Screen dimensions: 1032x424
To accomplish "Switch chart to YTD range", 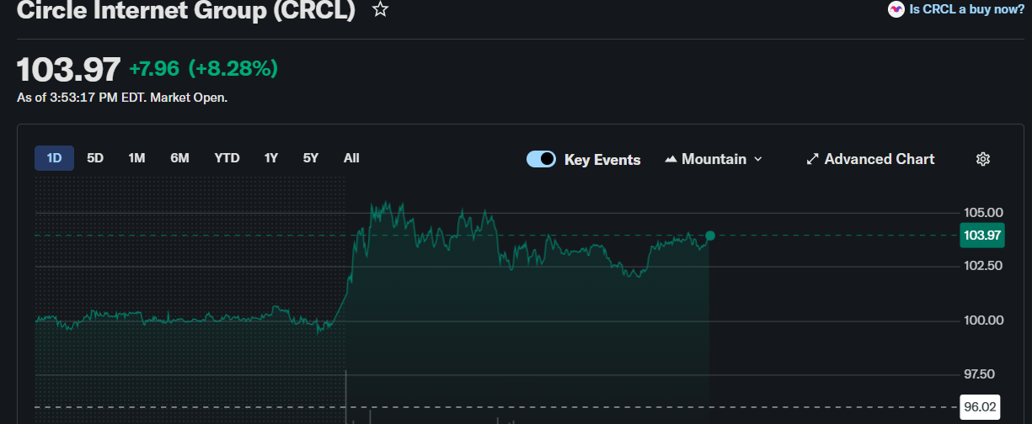I will click(227, 158).
